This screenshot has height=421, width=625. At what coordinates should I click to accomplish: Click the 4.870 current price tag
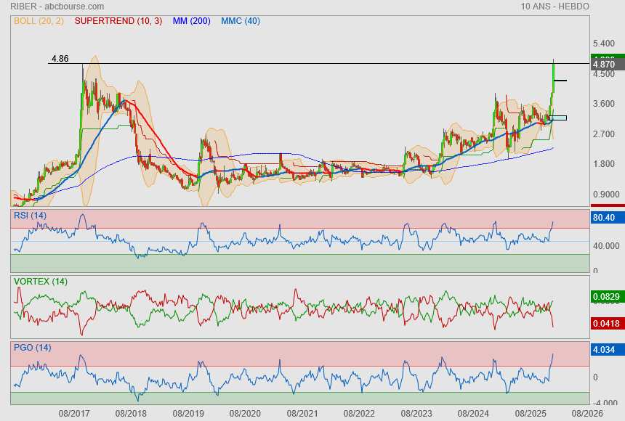click(x=604, y=65)
